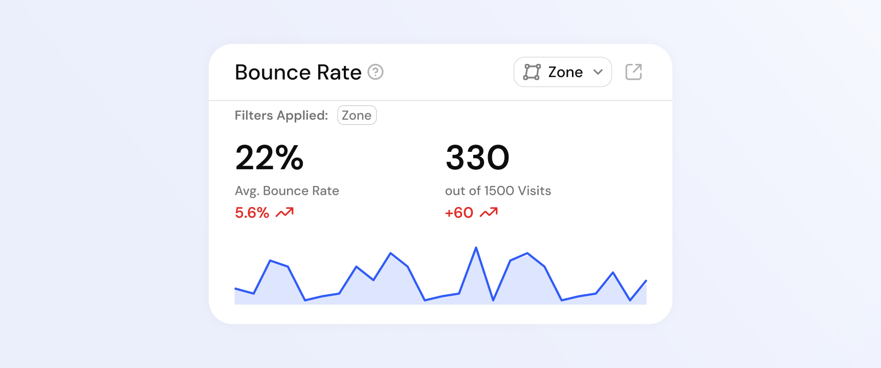Screen dimensions: 881x368
Task: Click the +60 change value
Action: click(459, 213)
